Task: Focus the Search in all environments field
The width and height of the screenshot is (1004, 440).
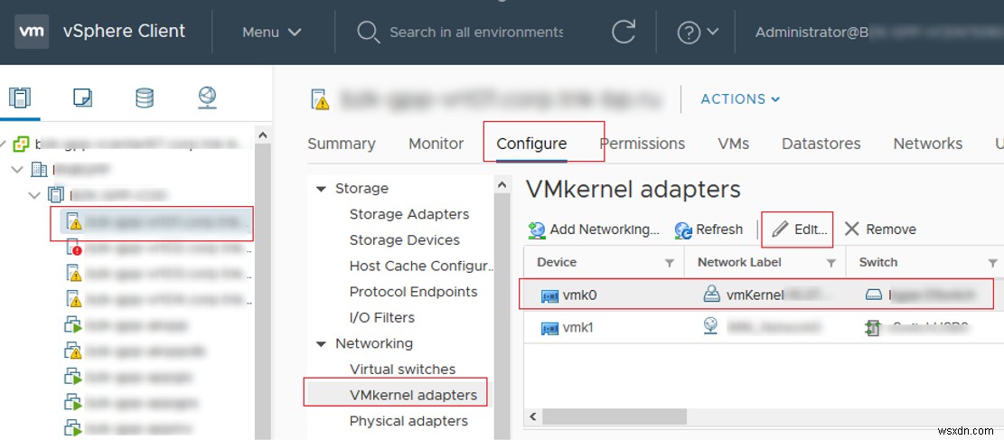Action: (x=475, y=32)
